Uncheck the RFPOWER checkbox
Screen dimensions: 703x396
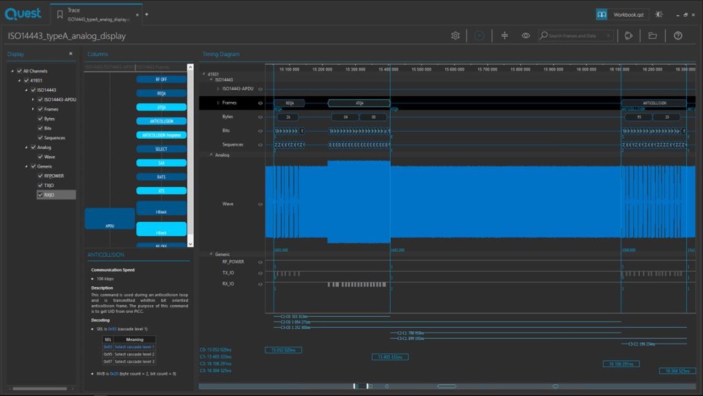click(40, 176)
